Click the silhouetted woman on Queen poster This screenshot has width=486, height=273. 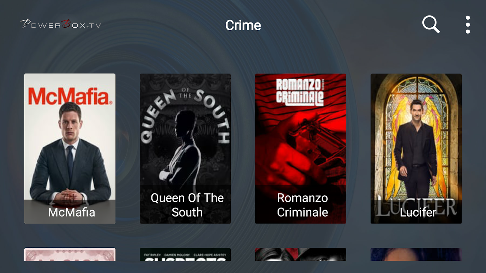[184, 147]
